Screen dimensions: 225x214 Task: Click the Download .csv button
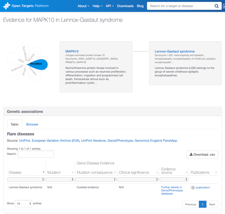(202, 154)
